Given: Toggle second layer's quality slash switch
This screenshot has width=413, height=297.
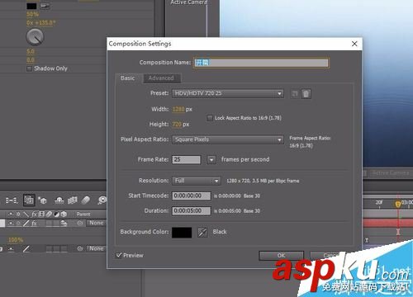Looking at the screenshot, I should click(26, 249).
